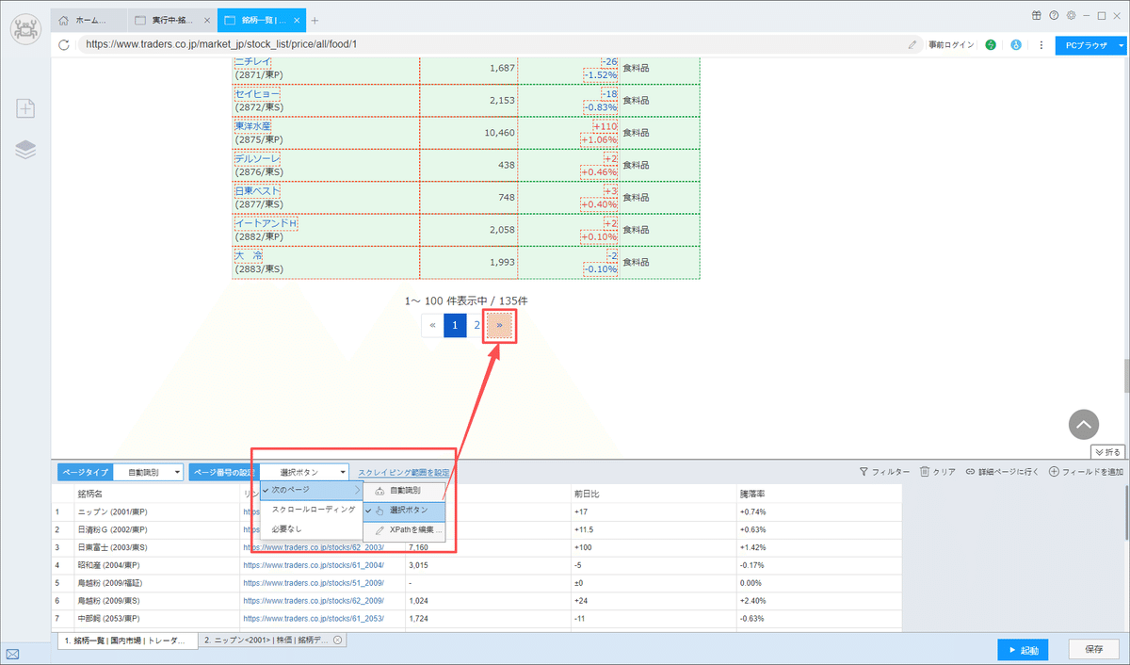Choose 選択ボタン in the submenu
The height and width of the screenshot is (665, 1130).
pos(404,511)
